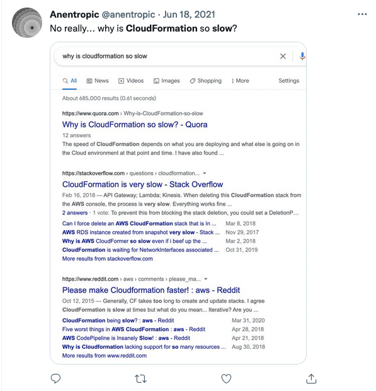Screen dimensions: 376x391
Task: Like the tweet with the heart icon
Action: click(x=226, y=378)
